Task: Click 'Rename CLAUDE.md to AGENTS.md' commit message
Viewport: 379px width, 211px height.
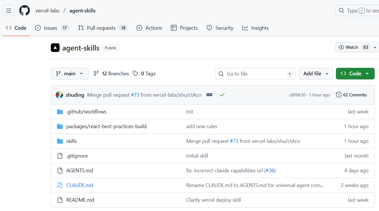Action: click(255, 185)
